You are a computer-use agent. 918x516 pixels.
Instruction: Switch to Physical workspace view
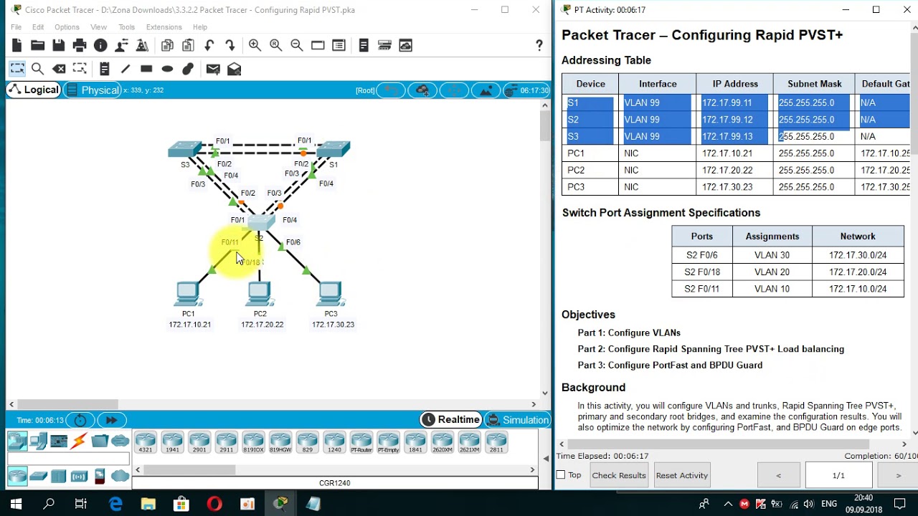[x=93, y=90]
